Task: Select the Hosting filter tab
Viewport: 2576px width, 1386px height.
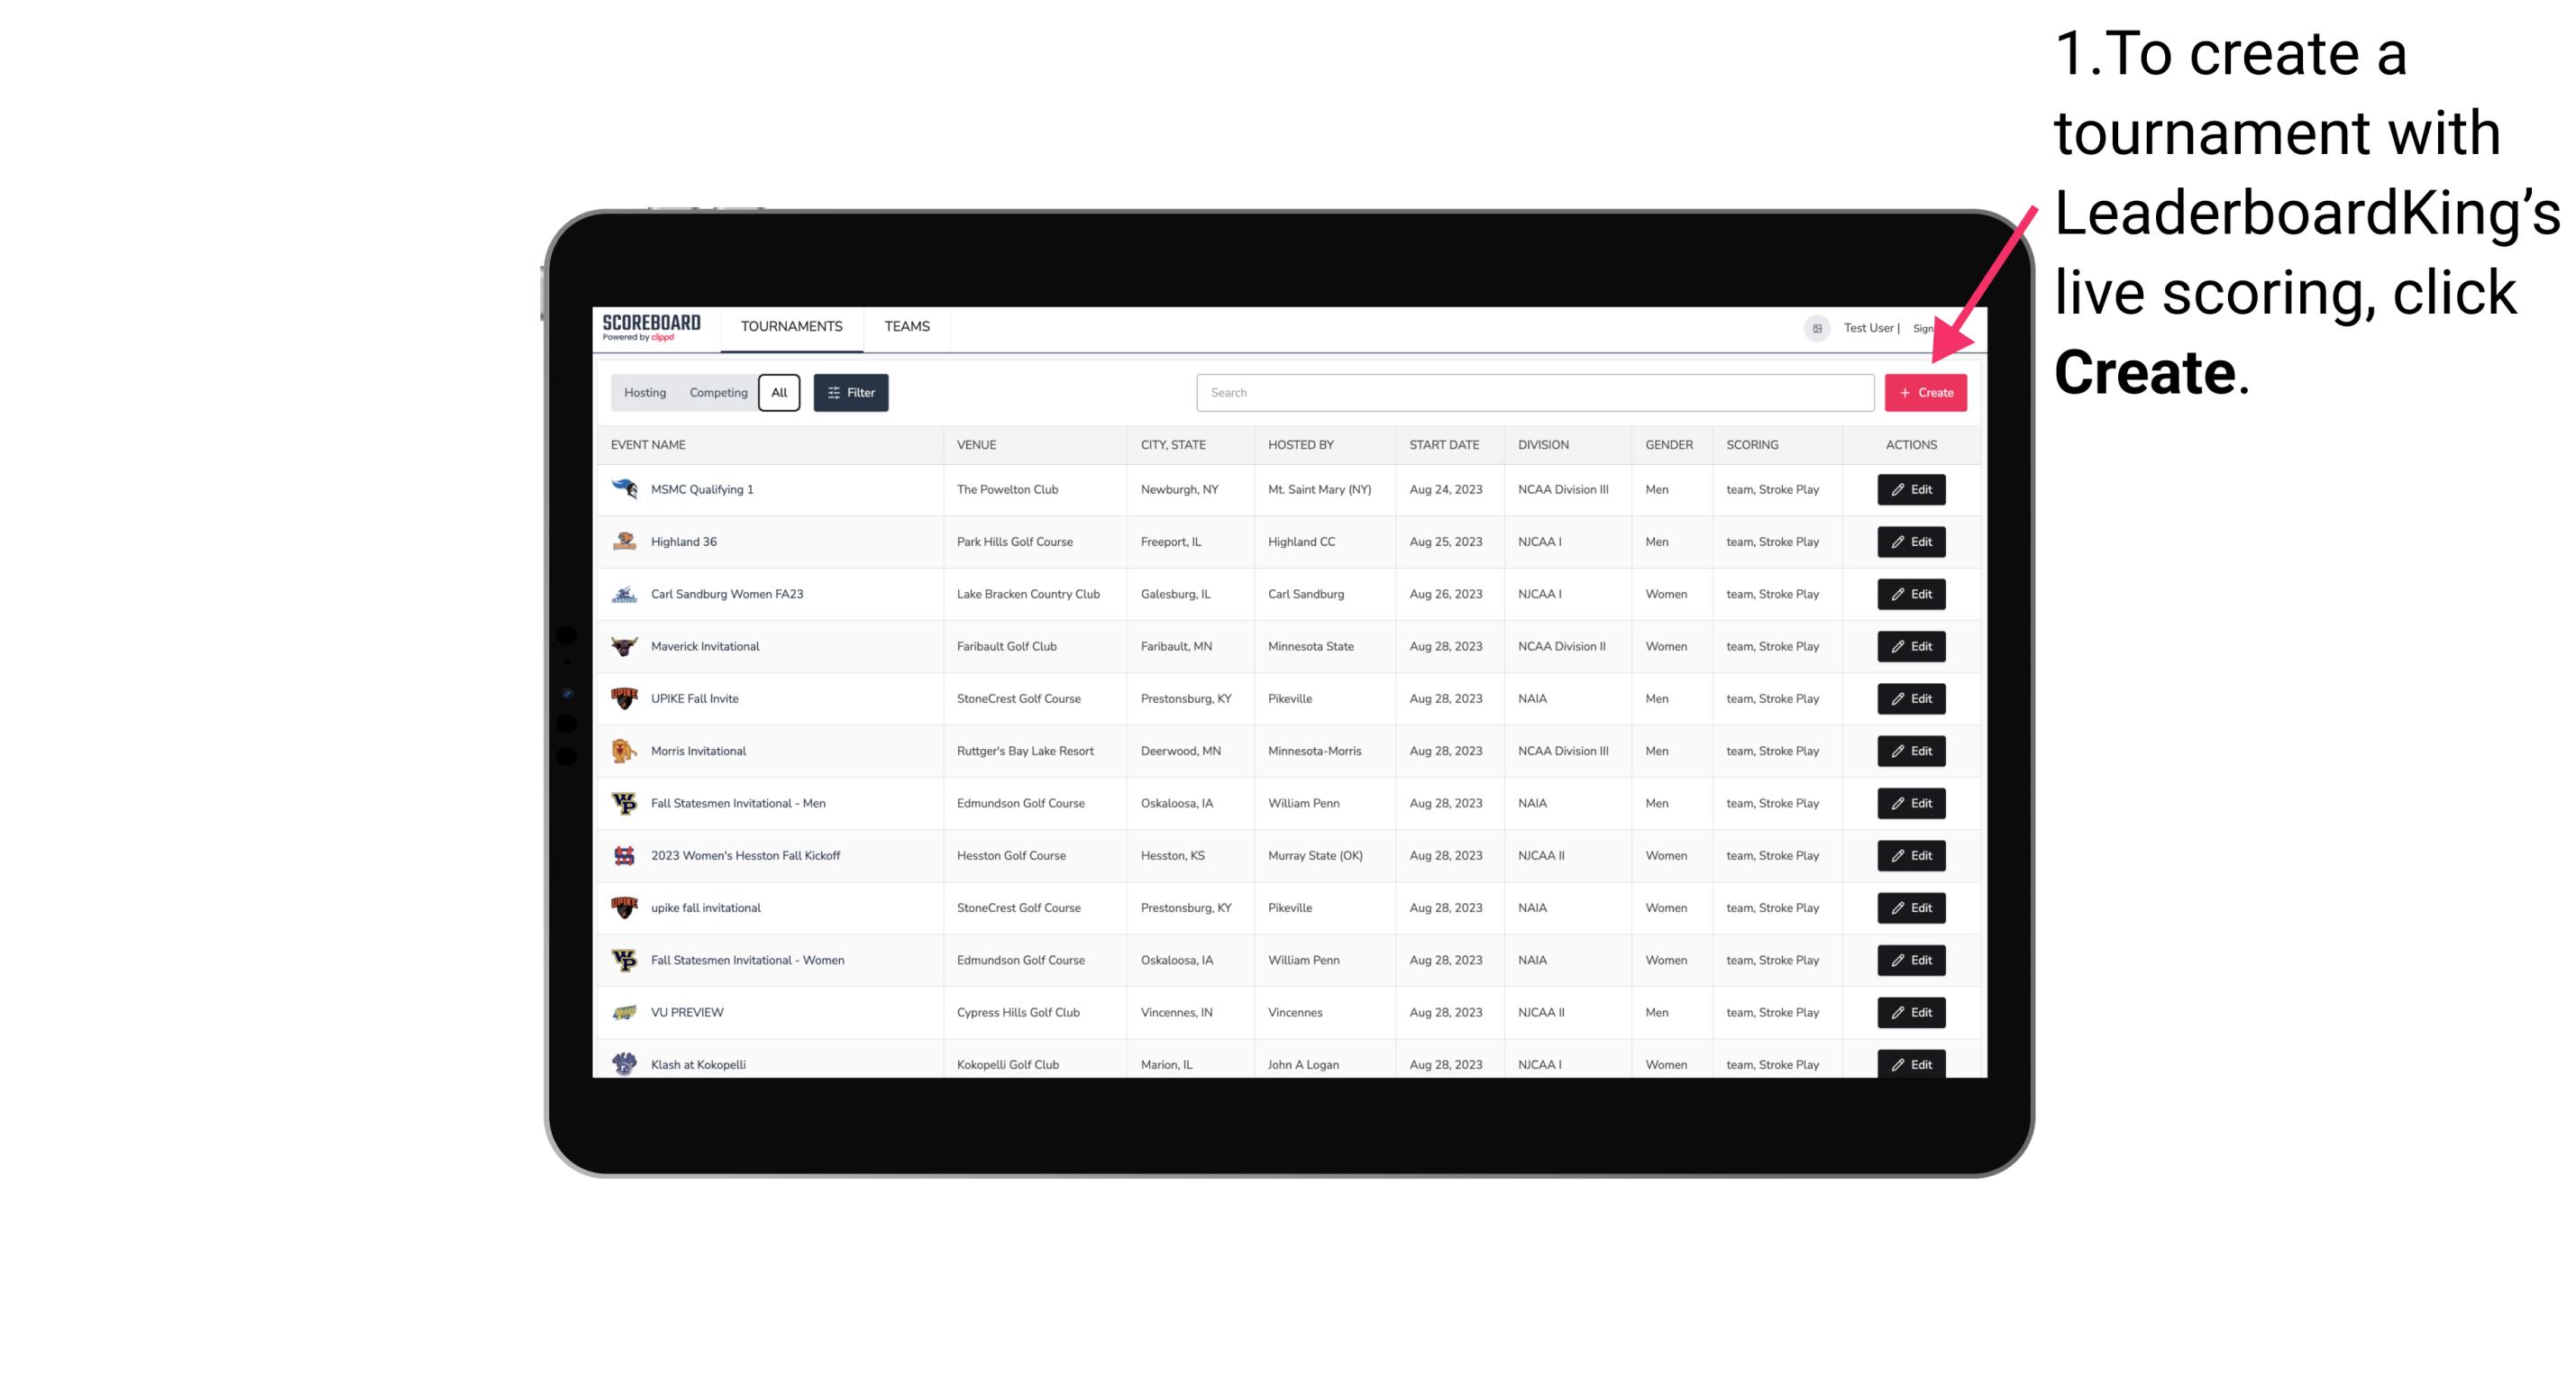Action: (645, 391)
